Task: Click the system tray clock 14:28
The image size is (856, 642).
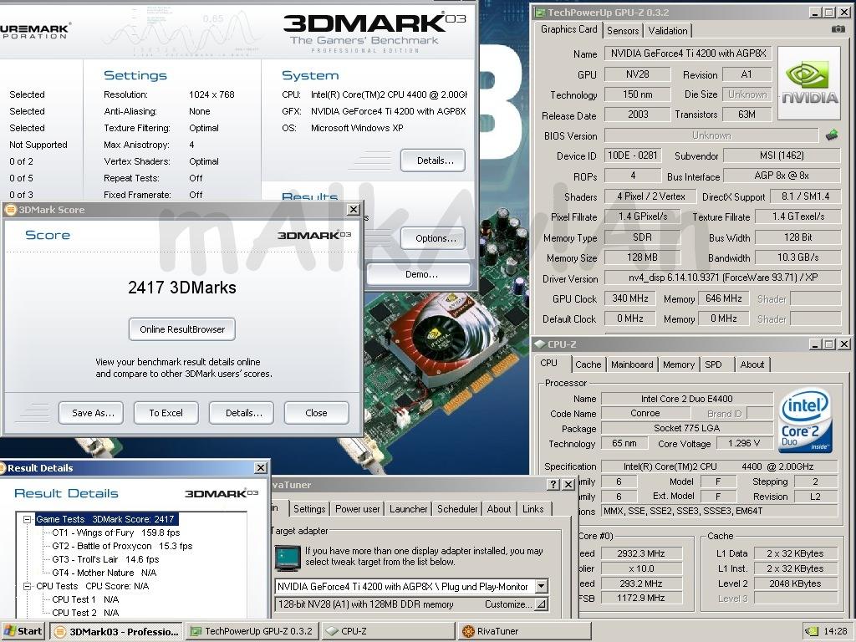Action: click(835, 631)
